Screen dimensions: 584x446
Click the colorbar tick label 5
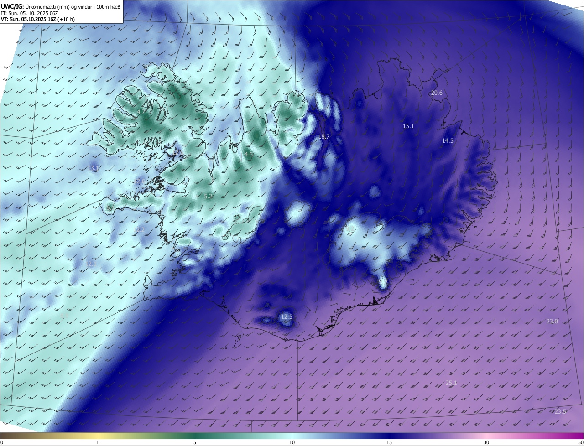click(x=195, y=442)
